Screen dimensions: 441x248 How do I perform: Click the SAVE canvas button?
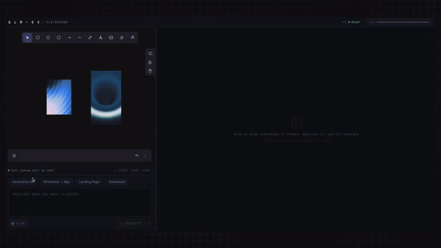[135, 170]
